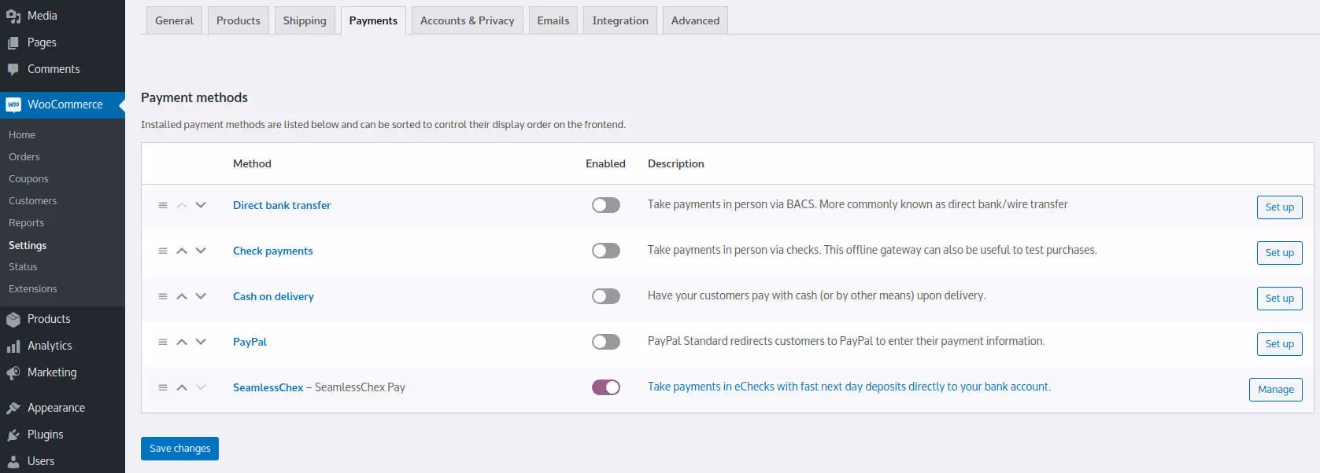Grab the drag handle for Direct bank transfer

(163, 205)
